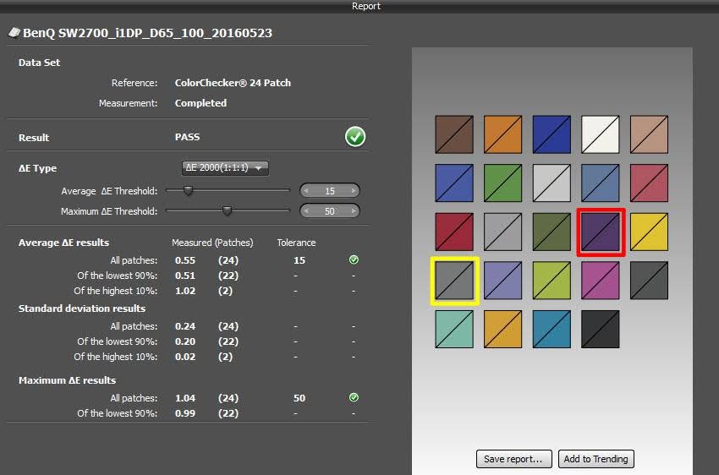Select the dark gray patch in fourth row
The height and width of the screenshot is (475, 719).
point(649,281)
